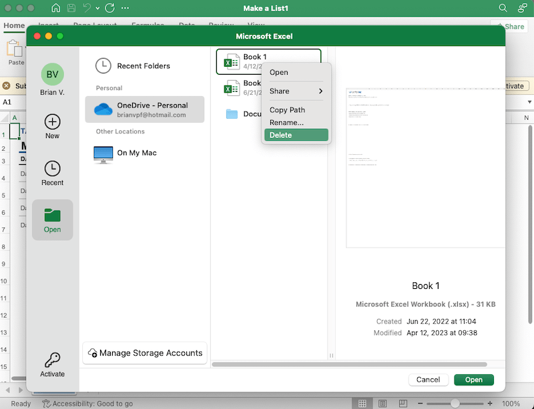
Task: Click the share/collaborate people icon
Action: pos(522,8)
